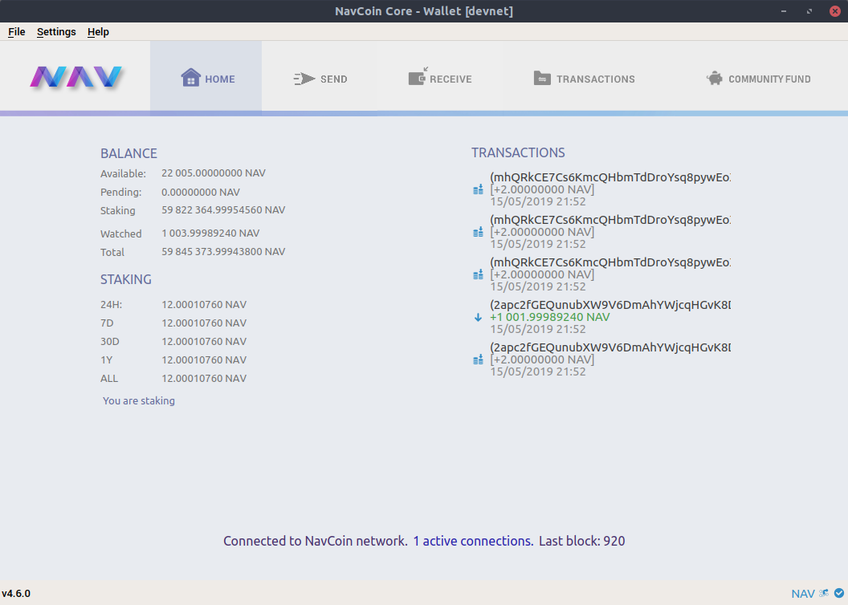
Task: Click the "Pending:" label
Action: pyautogui.click(x=120, y=193)
